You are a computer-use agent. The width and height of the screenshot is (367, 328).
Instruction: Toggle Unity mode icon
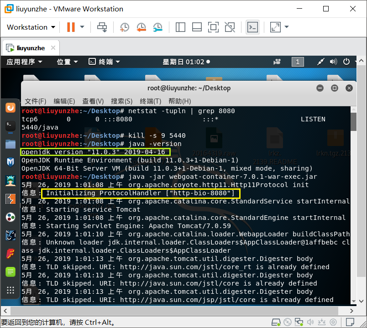tap(230, 27)
